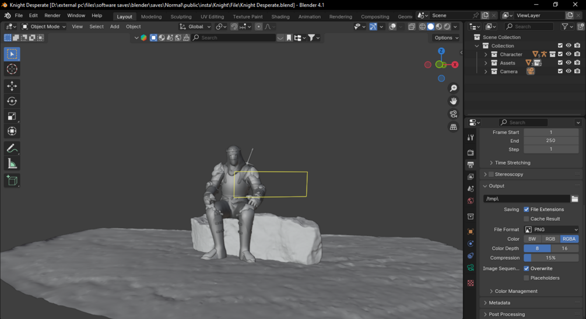Image resolution: width=586 pixels, height=319 pixels.
Task: Select the Add Cube tool
Action: tap(12, 180)
